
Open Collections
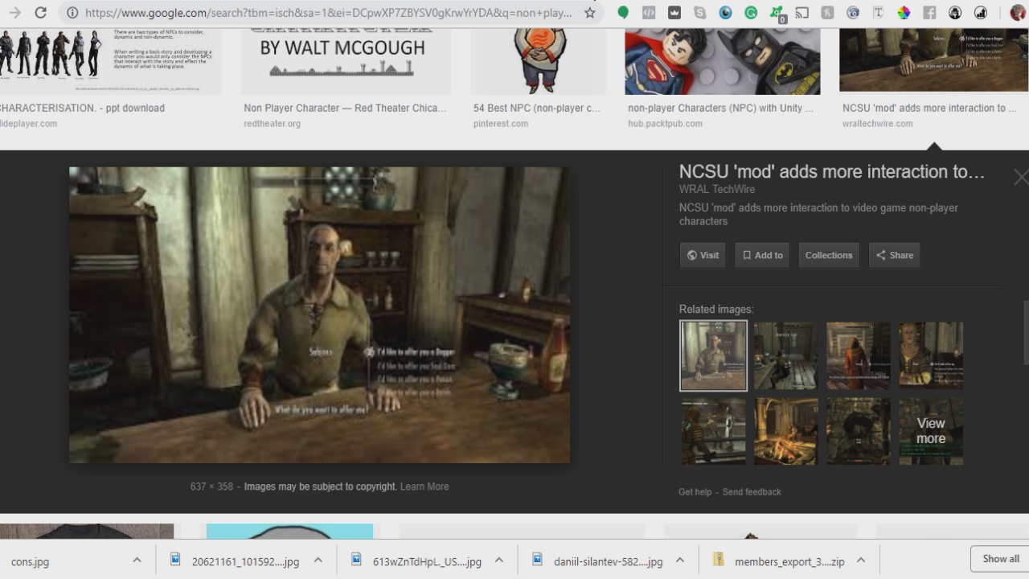click(829, 255)
